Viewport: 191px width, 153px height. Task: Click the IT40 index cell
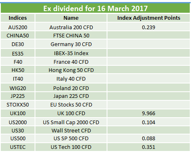pyautogui.click(x=18, y=79)
